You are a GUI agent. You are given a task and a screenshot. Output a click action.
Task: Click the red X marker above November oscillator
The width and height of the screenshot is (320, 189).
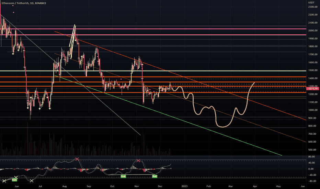point(138,160)
